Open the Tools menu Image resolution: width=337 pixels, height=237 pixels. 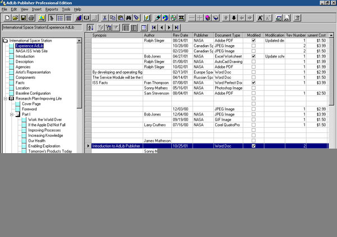(66, 9)
